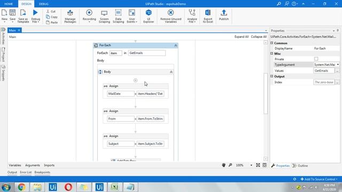
Task: Open the zoom percentage dropdown
Action: pos(251,165)
